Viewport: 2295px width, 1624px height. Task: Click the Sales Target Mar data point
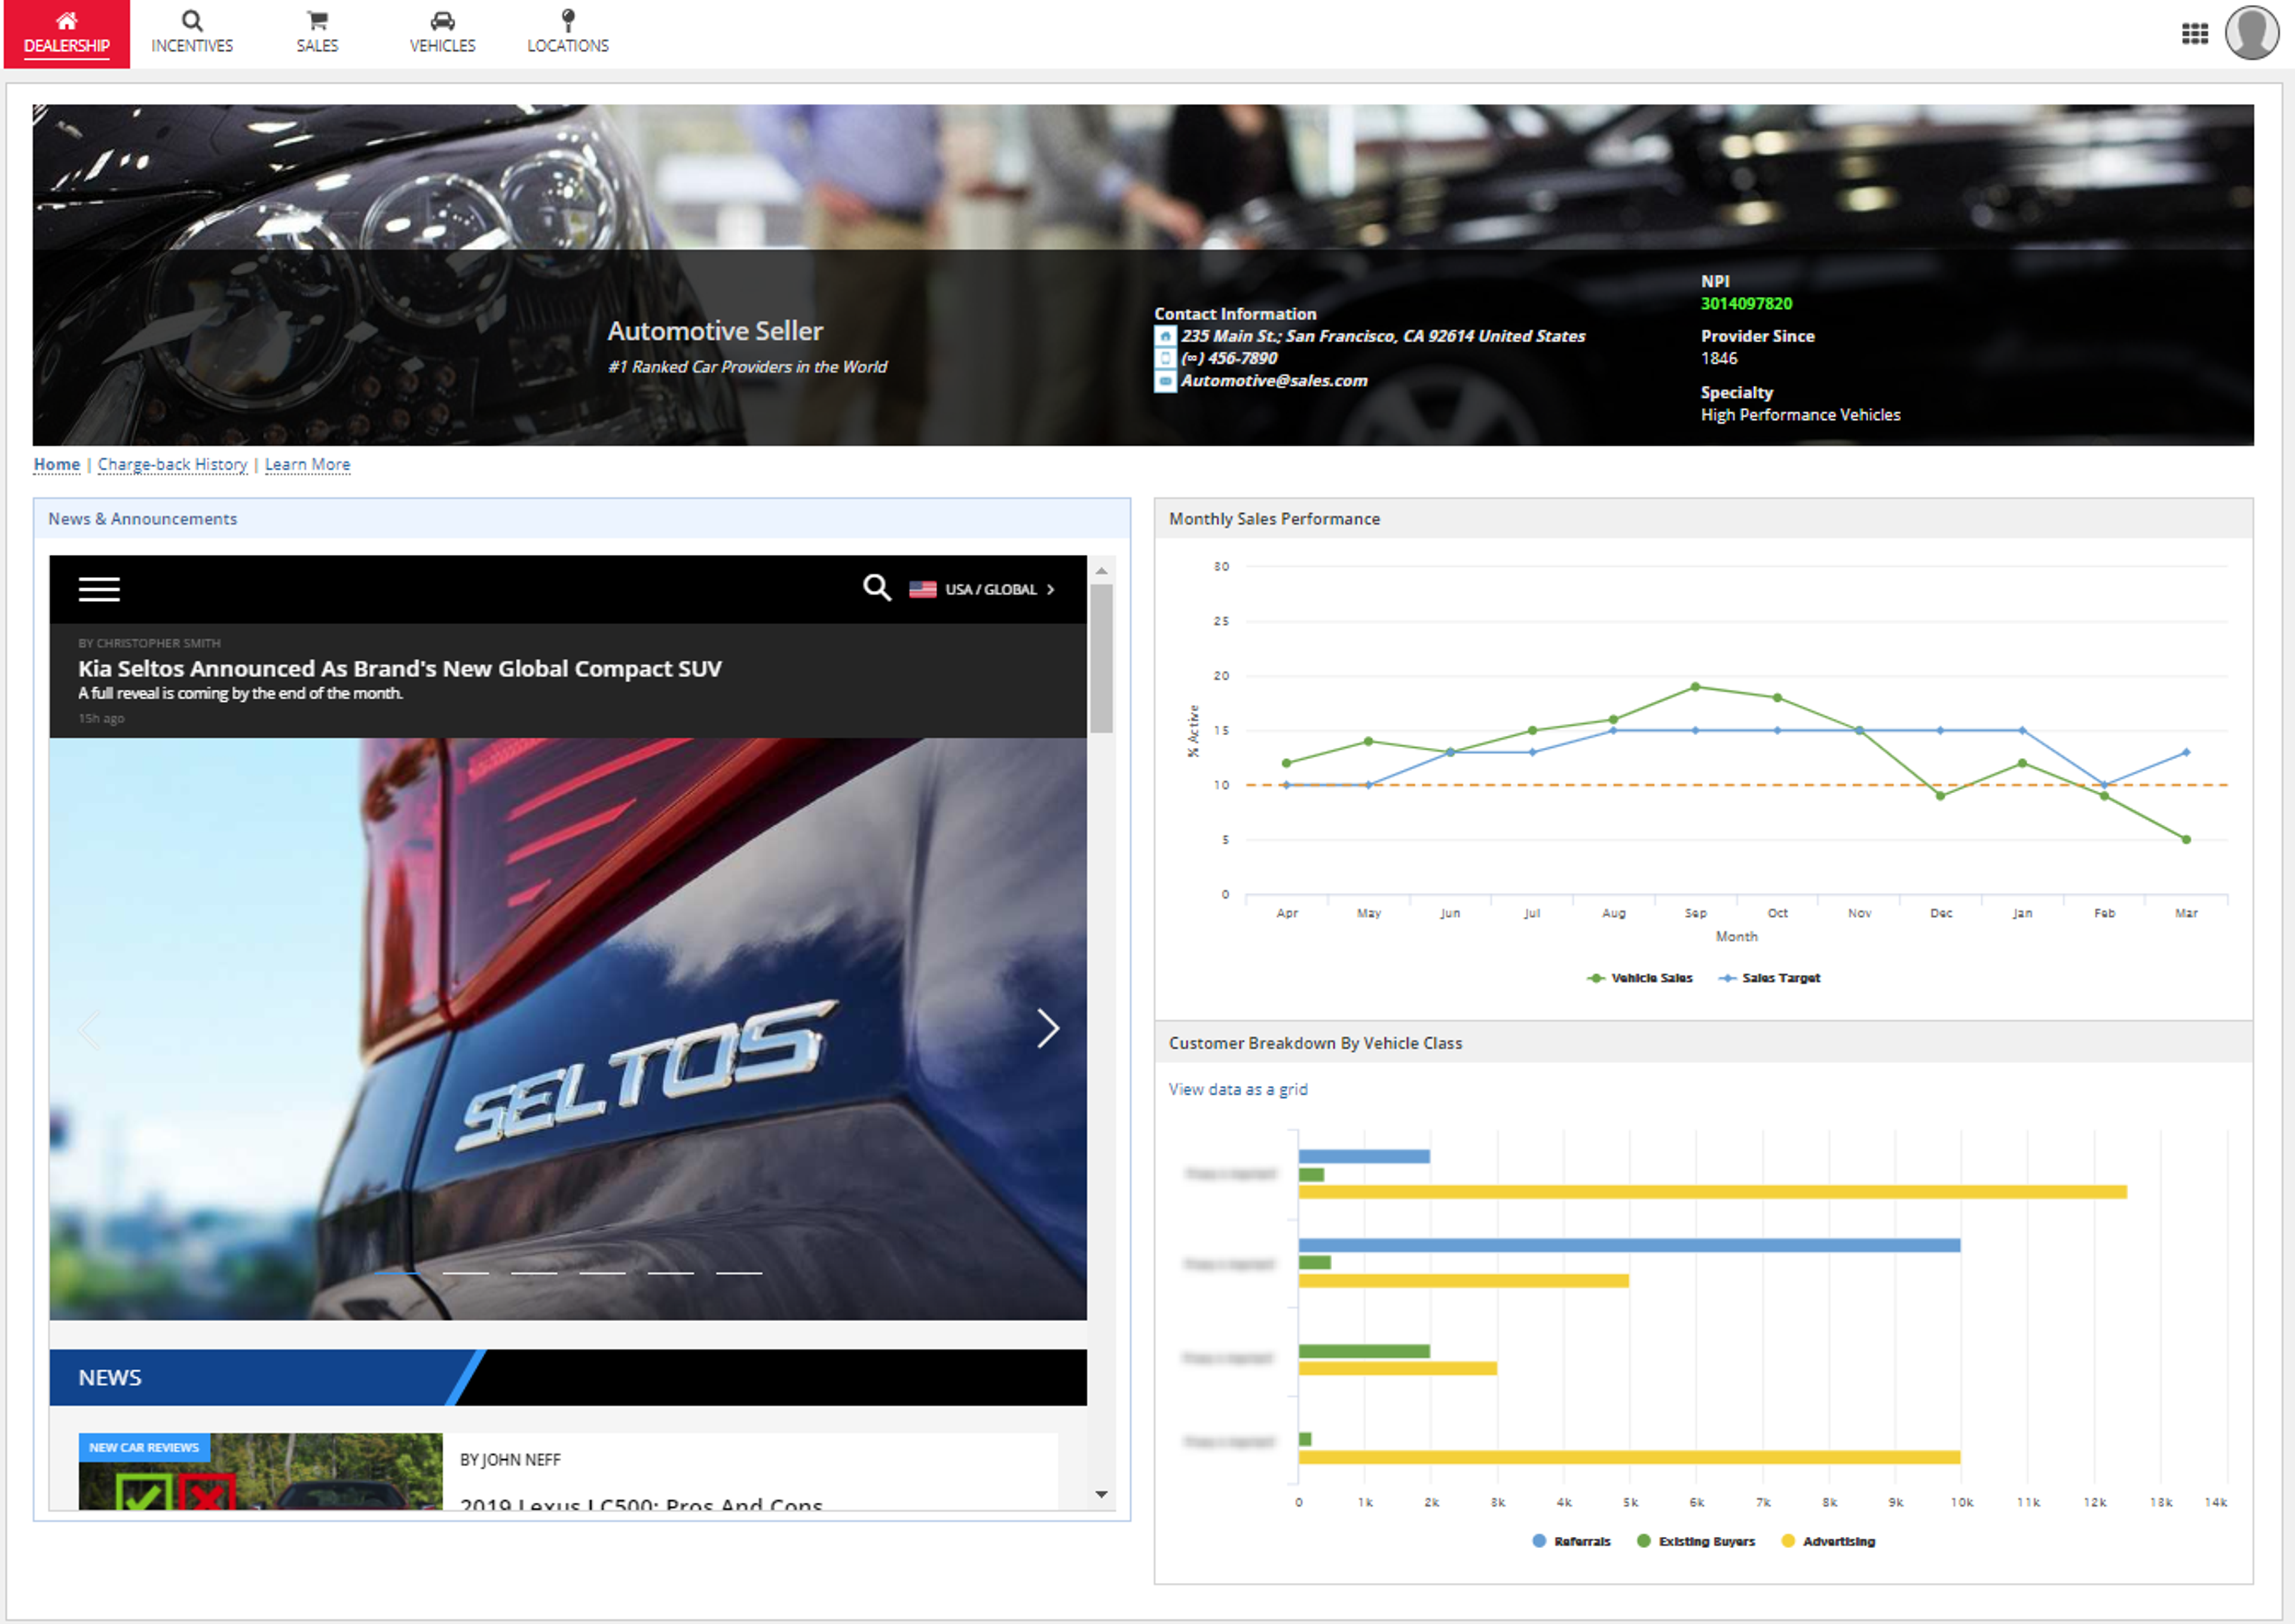[2186, 752]
